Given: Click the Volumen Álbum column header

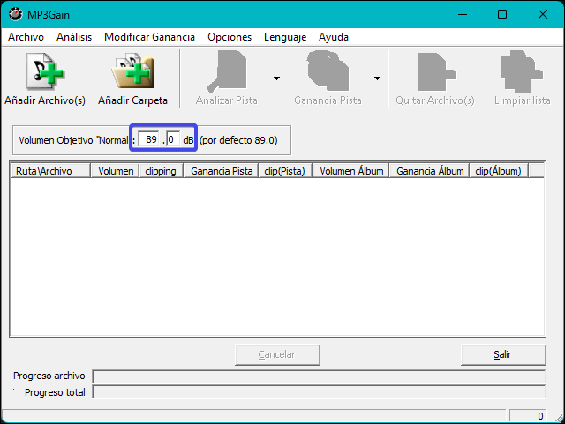Looking at the screenshot, I should click(x=351, y=171).
